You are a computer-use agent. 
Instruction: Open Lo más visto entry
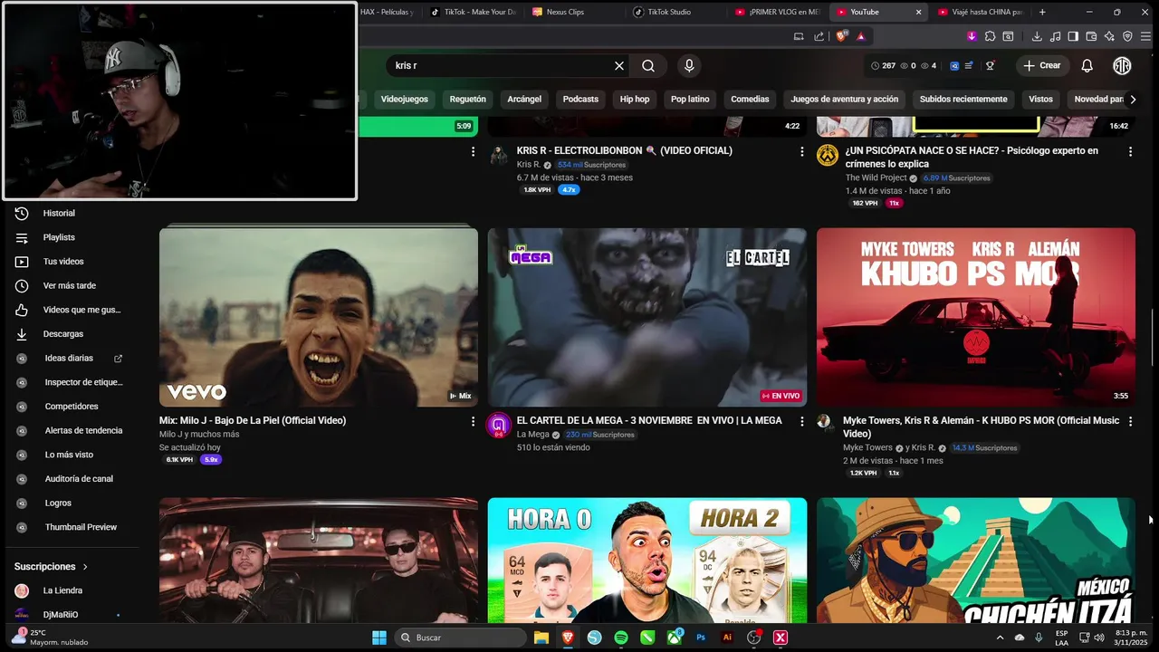[x=72, y=455]
